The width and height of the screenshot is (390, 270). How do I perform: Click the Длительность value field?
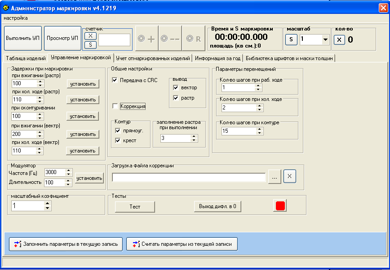(54, 183)
